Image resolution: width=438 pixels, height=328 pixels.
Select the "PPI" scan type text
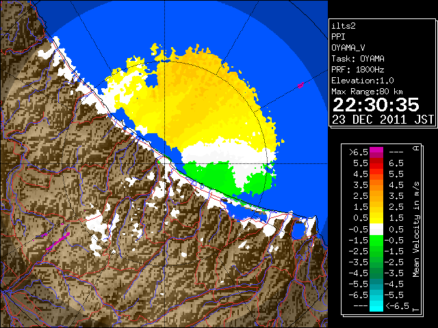[338, 37]
